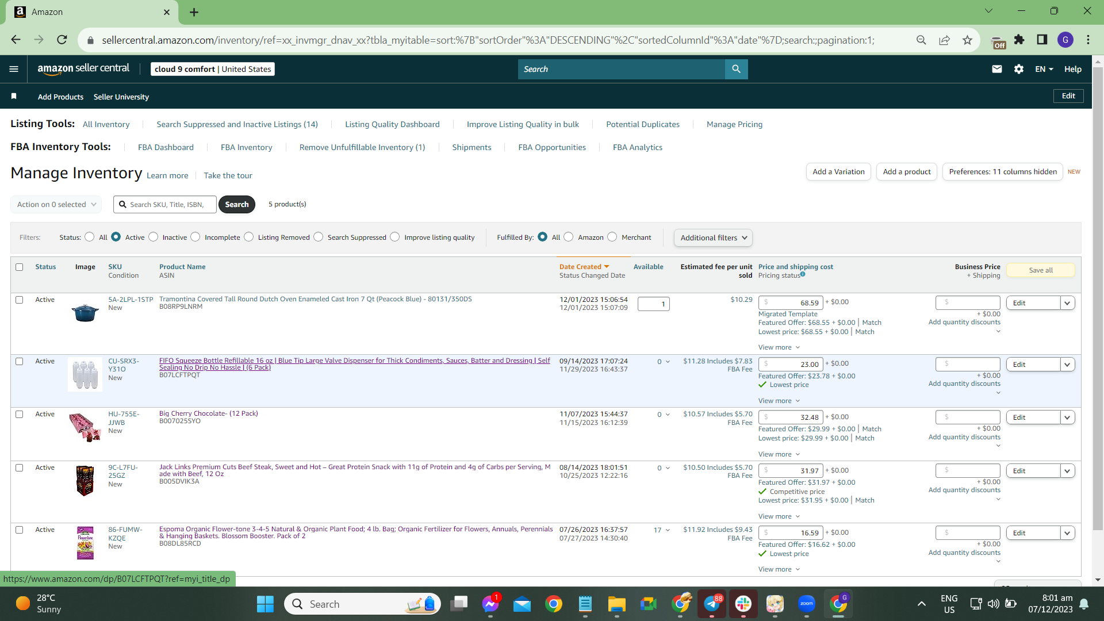
Task: Select the Tramontina Dutch Oven row checkbox
Action: click(20, 300)
